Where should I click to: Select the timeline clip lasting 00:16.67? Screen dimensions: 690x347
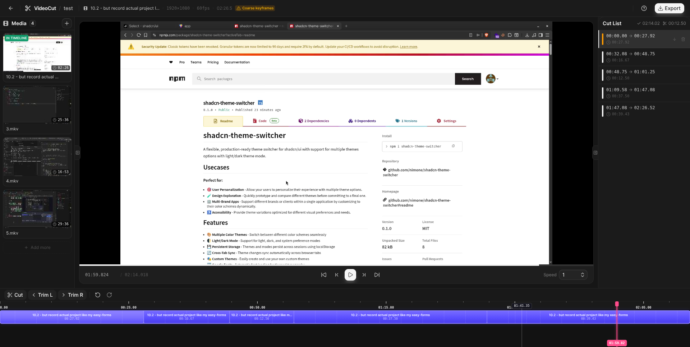pyautogui.click(x=187, y=317)
